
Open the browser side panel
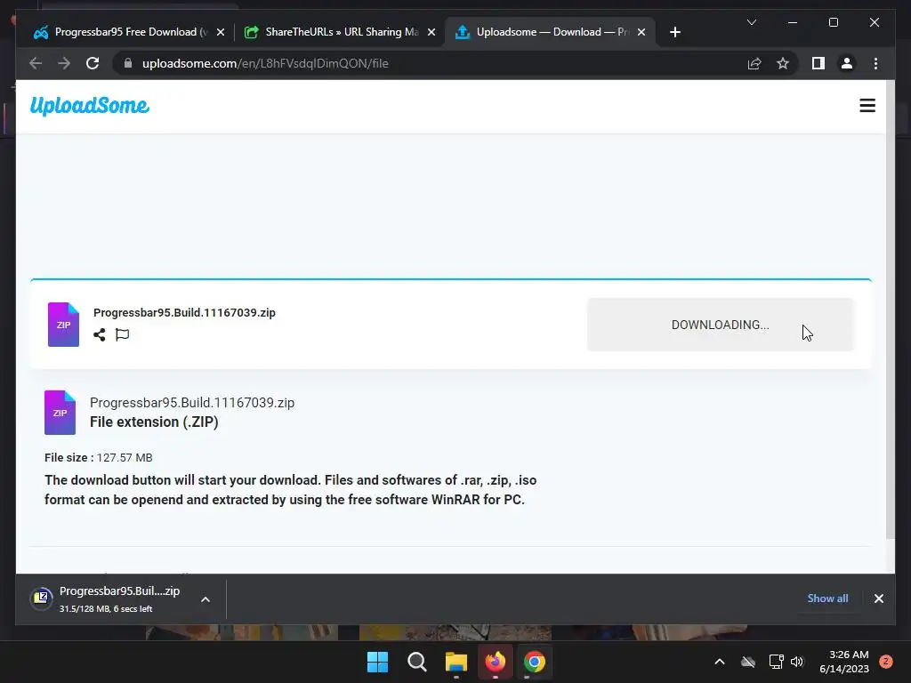[818, 63]
